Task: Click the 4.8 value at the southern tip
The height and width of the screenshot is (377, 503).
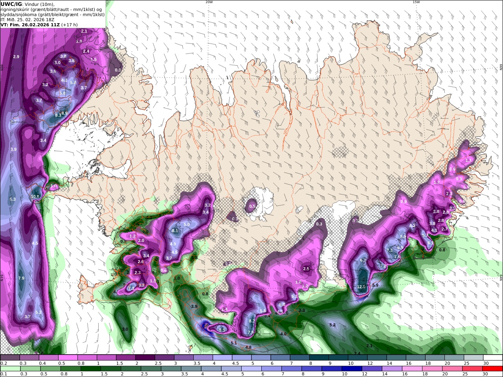Action: [x=248, y=348]
